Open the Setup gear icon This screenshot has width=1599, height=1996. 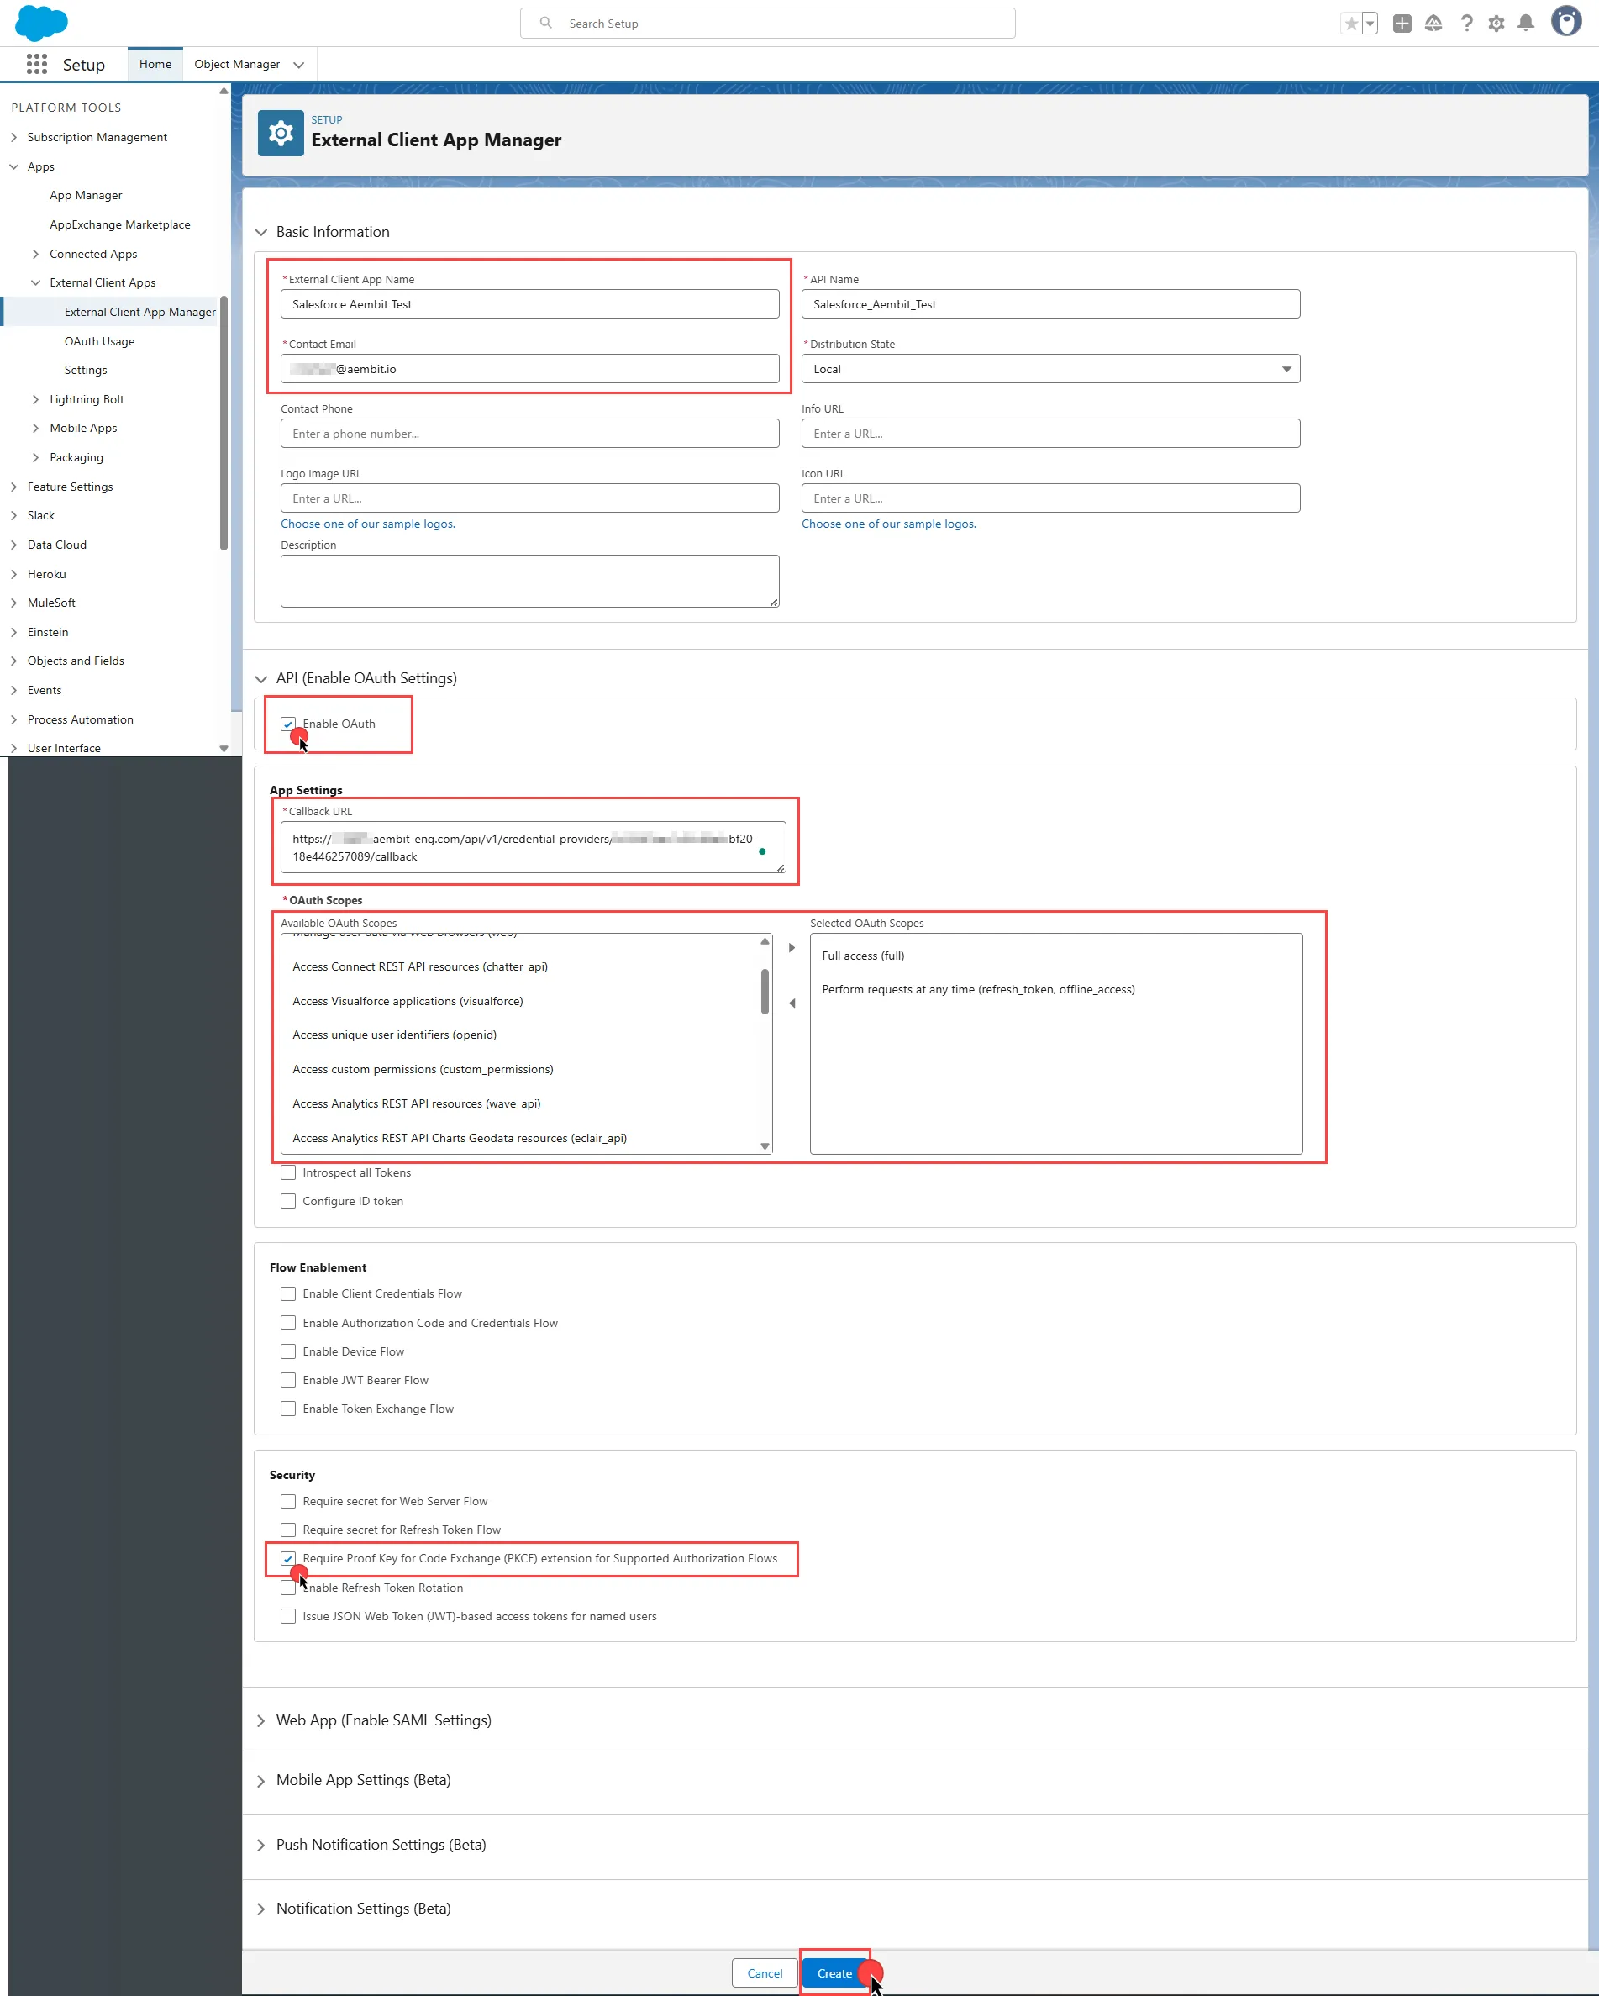(1496, 24)
